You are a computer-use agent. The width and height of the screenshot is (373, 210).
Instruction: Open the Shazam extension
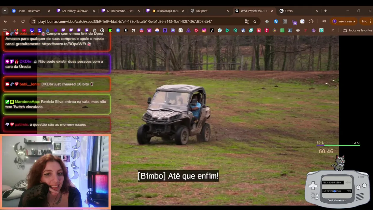click(276, 21)
